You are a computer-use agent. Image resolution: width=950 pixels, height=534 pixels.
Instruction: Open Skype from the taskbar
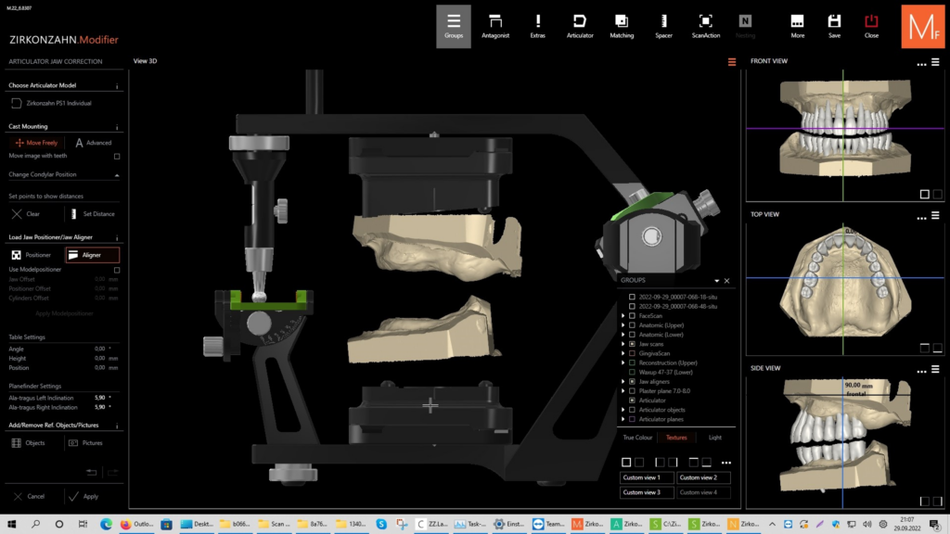click(381, 525)
